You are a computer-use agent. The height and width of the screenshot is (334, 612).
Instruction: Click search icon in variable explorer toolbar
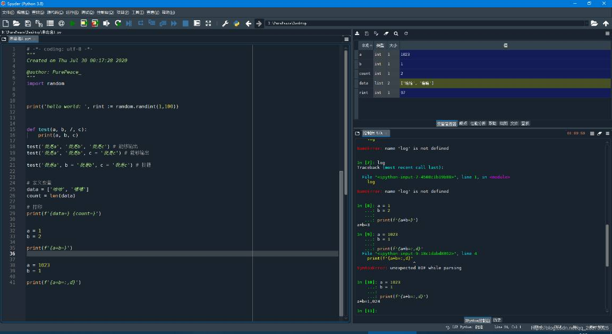(396, 33)
